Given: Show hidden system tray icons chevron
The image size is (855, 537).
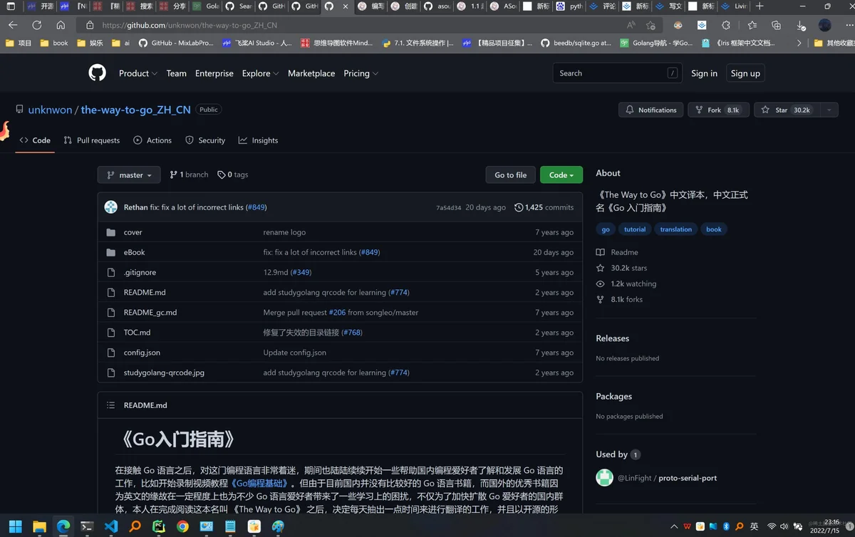Looking at the screenshot, I should [x=674, y=526].
